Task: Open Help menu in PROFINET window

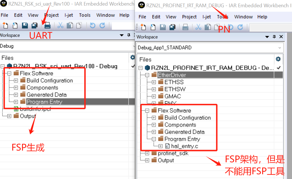Action: [262, 17]
